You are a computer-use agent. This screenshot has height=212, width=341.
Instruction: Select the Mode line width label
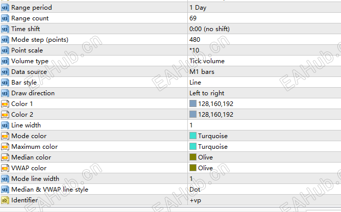(35, 179)
